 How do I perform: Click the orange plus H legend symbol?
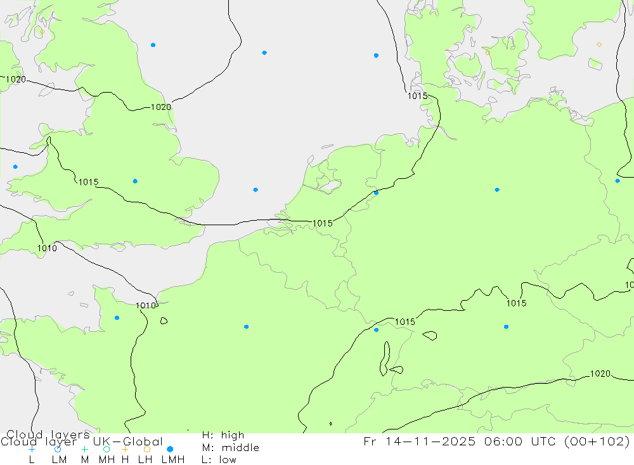(125, 449)
